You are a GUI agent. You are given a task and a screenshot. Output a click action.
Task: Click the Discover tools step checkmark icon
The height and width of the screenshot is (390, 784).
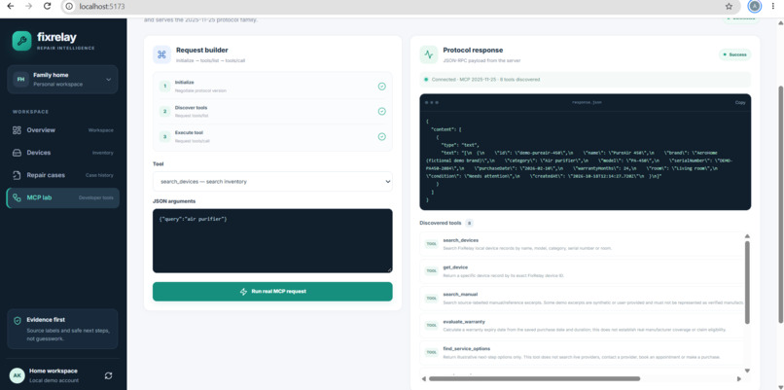point(382,111)
